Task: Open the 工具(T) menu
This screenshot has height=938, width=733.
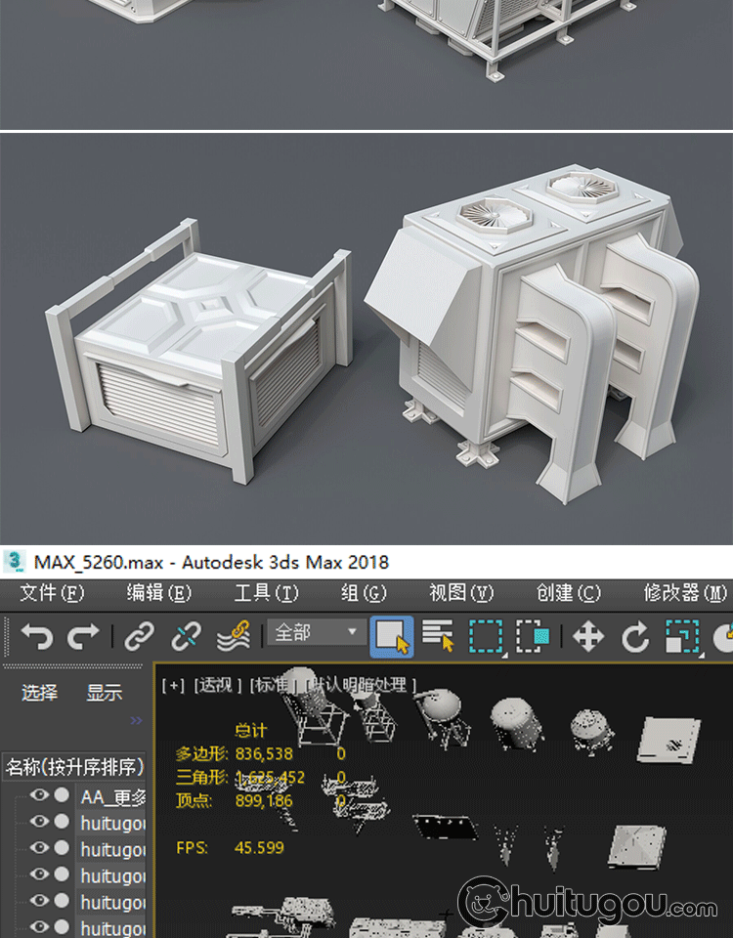Action: 266,593
